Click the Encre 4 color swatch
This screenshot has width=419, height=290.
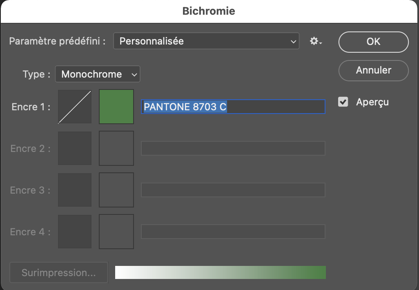[116, 232]
